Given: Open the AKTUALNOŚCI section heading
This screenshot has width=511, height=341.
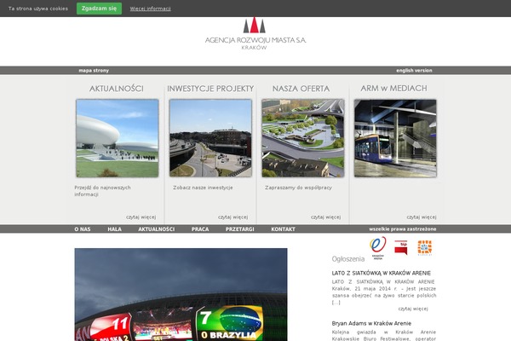Looking at the screenshot, I should point(117,89).
